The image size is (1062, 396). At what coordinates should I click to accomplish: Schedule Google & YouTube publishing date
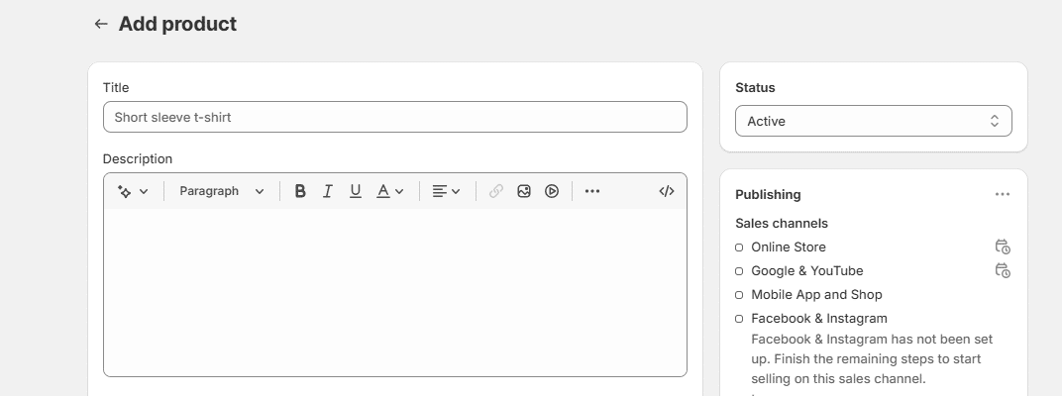point(1003,271)
